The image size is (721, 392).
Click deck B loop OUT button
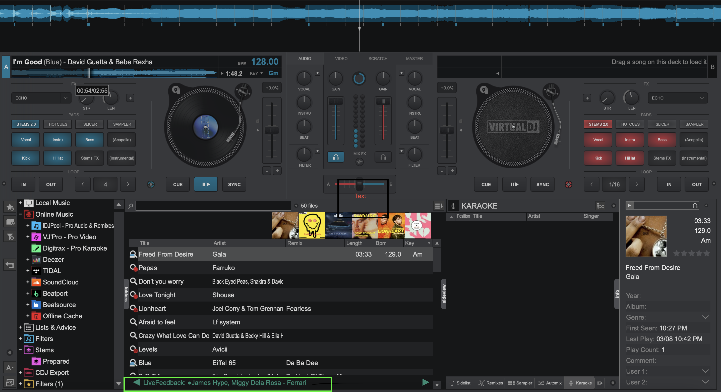pyautogui.click(x=697, y=184)
